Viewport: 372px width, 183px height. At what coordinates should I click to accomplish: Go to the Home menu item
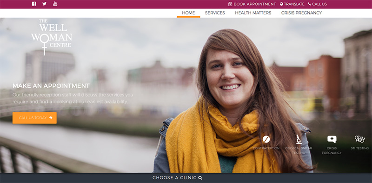[x=188, y=13]
